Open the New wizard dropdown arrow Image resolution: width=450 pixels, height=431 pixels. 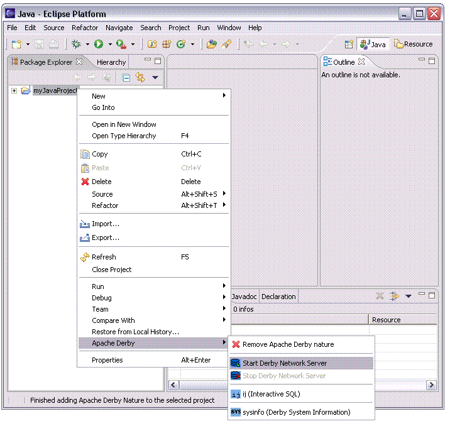[28, 45]
